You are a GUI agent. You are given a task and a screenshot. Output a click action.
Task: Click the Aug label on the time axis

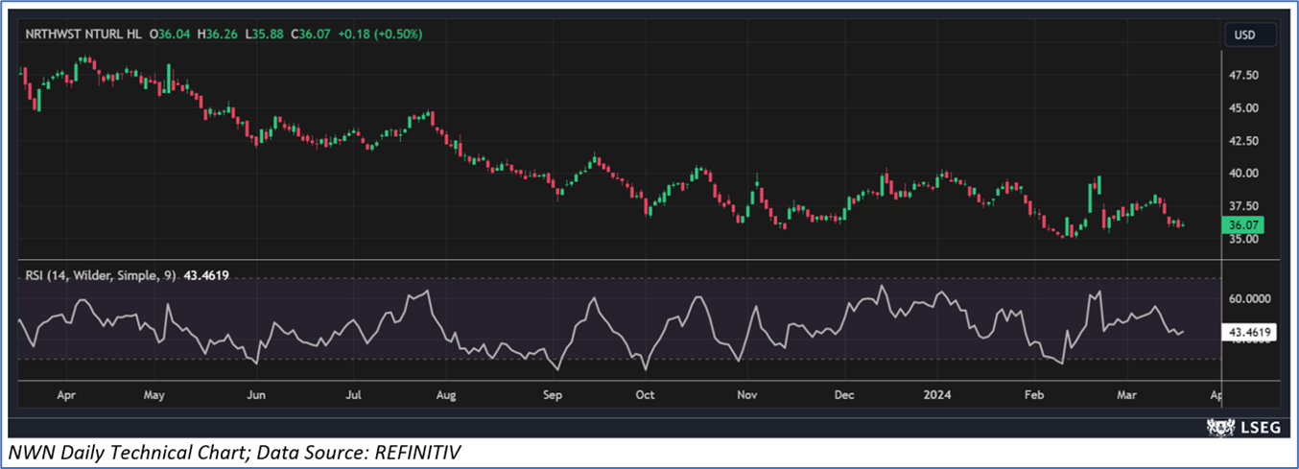pyautogui.click(x=444, y=394)
